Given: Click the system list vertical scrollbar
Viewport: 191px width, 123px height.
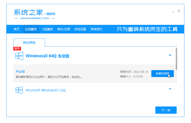Looking at the screenshot, I should [176, 58].
